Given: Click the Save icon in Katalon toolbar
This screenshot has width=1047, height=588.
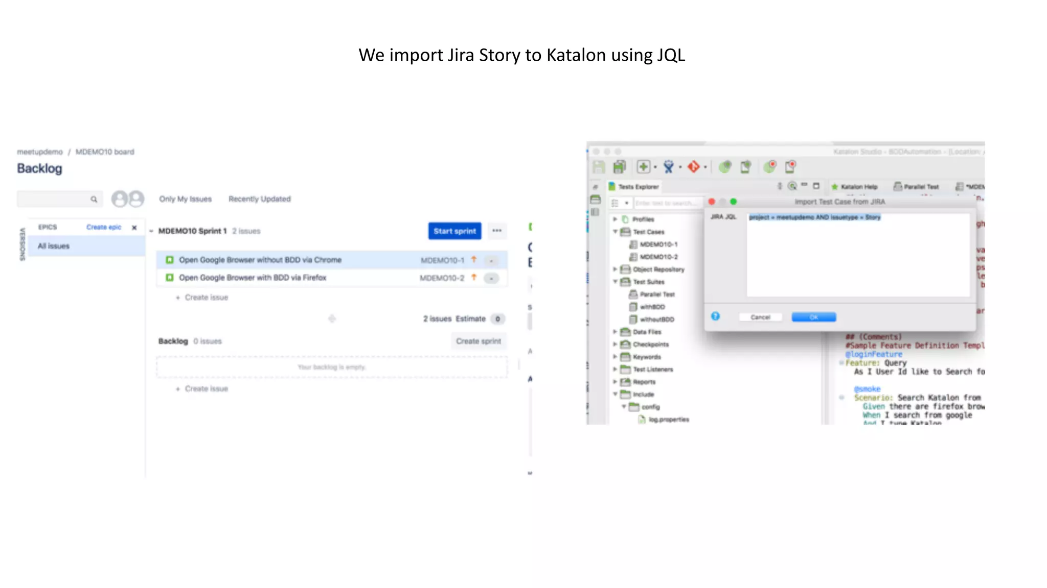Looking at the screenshot, I should point(599,167).
